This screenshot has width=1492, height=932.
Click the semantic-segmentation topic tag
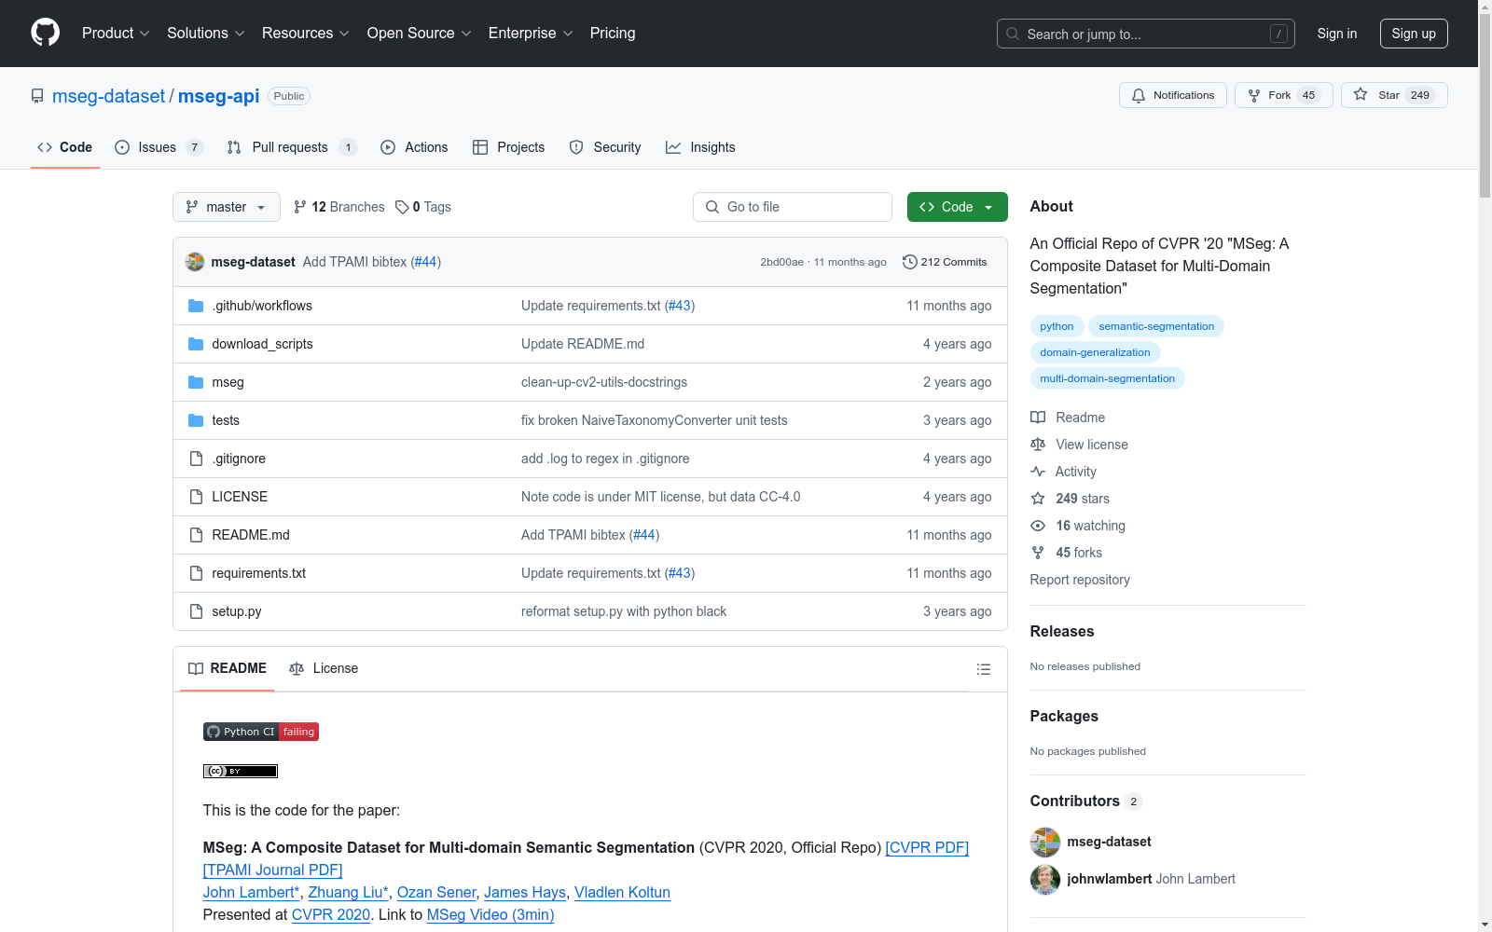click(x=1156, y=326)
